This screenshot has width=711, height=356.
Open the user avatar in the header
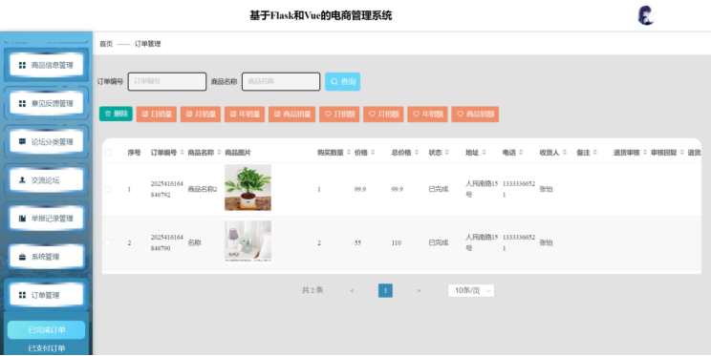click(646, 15)
